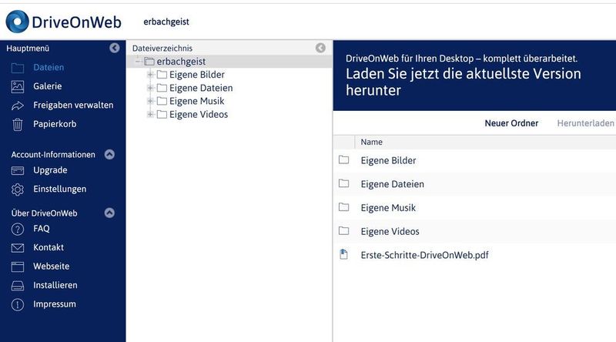This screenshot has width=616, height=342.
Task: Click the envelope icon for Kontakt
Action: pyautogui.click(x=17, y=248)
